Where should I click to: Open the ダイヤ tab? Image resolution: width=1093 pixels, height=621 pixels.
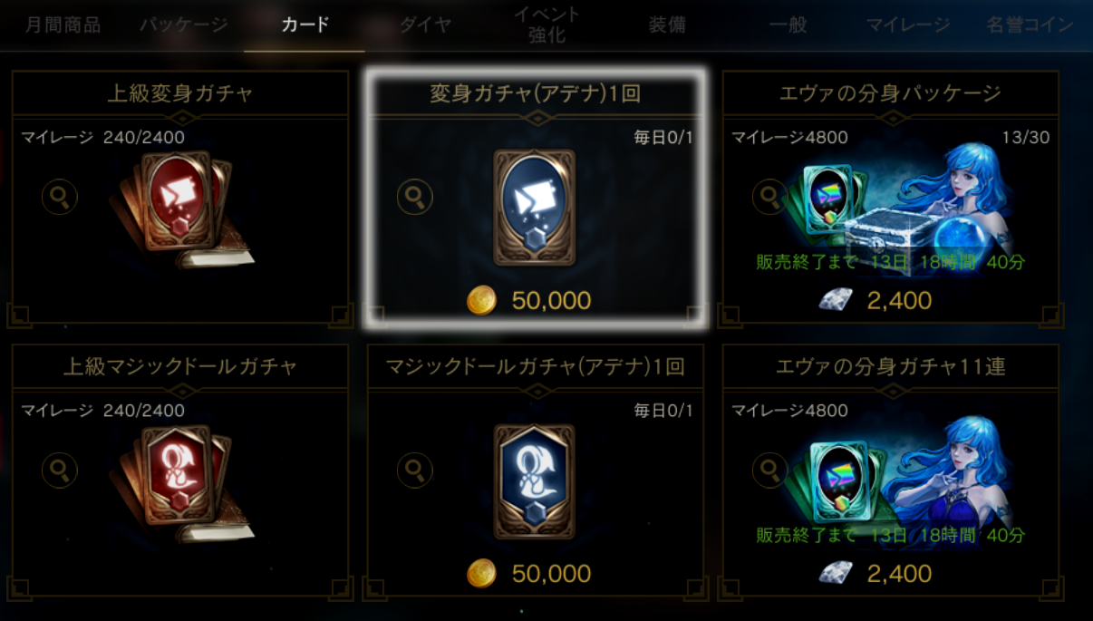click(x=425, y=24)
